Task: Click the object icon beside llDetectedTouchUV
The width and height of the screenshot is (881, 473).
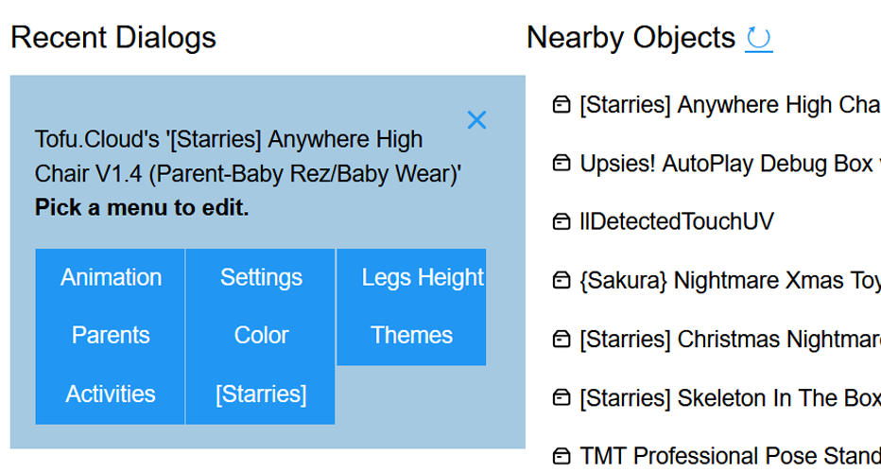Action: (x=561, y=222)
